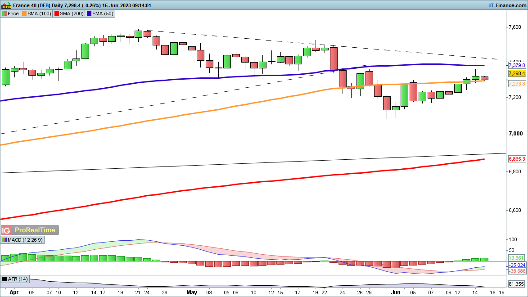528x297 pixels.
Task: Click the 6,800 price axis label
Action: click(x=514, y=172)
